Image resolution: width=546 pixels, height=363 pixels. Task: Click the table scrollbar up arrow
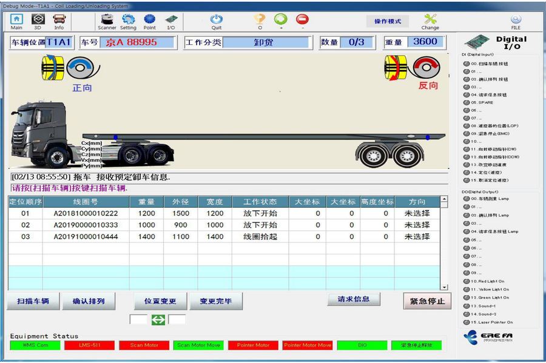tap(444, 199)
